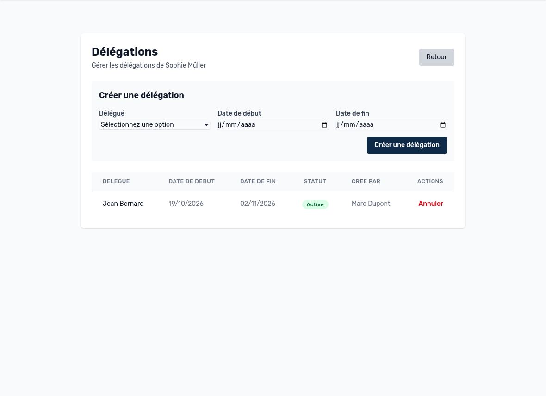Click the Actions column header
546x396 pixels.
click(430, 181)
